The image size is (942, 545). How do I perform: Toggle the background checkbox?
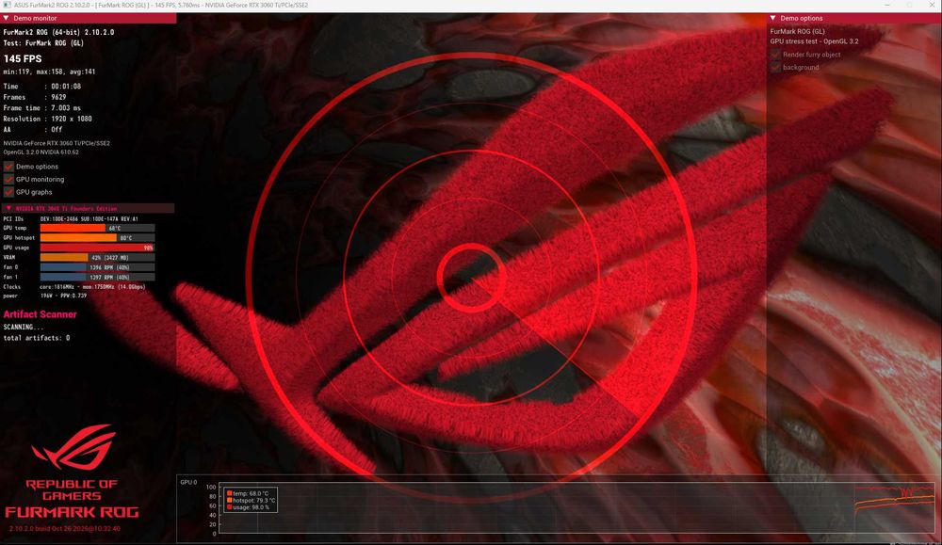[775, 67]
